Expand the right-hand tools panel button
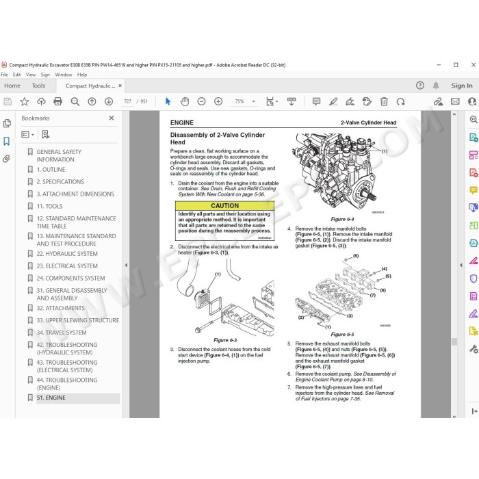Screen dimensions: 479x479 point(474,411)
